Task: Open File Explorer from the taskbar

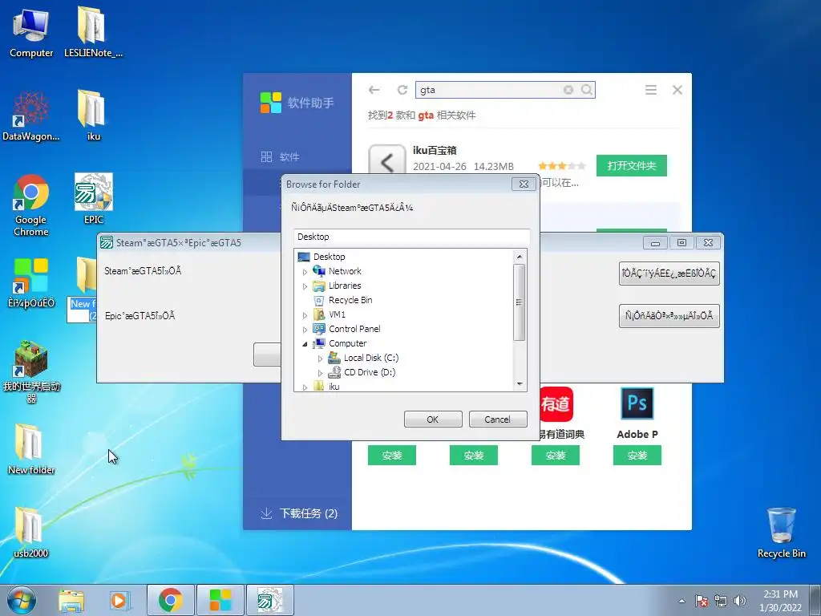Action: 71,600
